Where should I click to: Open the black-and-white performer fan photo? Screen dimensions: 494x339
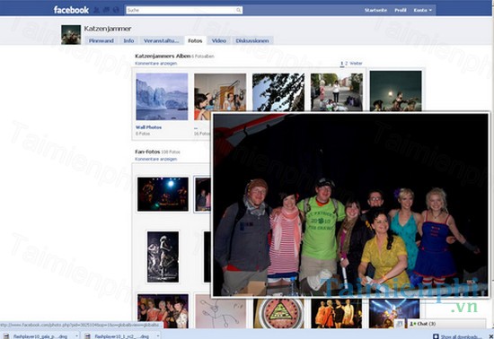click(163, 256)
